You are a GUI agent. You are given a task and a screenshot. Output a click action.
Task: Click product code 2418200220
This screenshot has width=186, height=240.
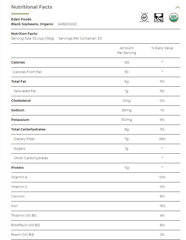click(x=67, y=24)
